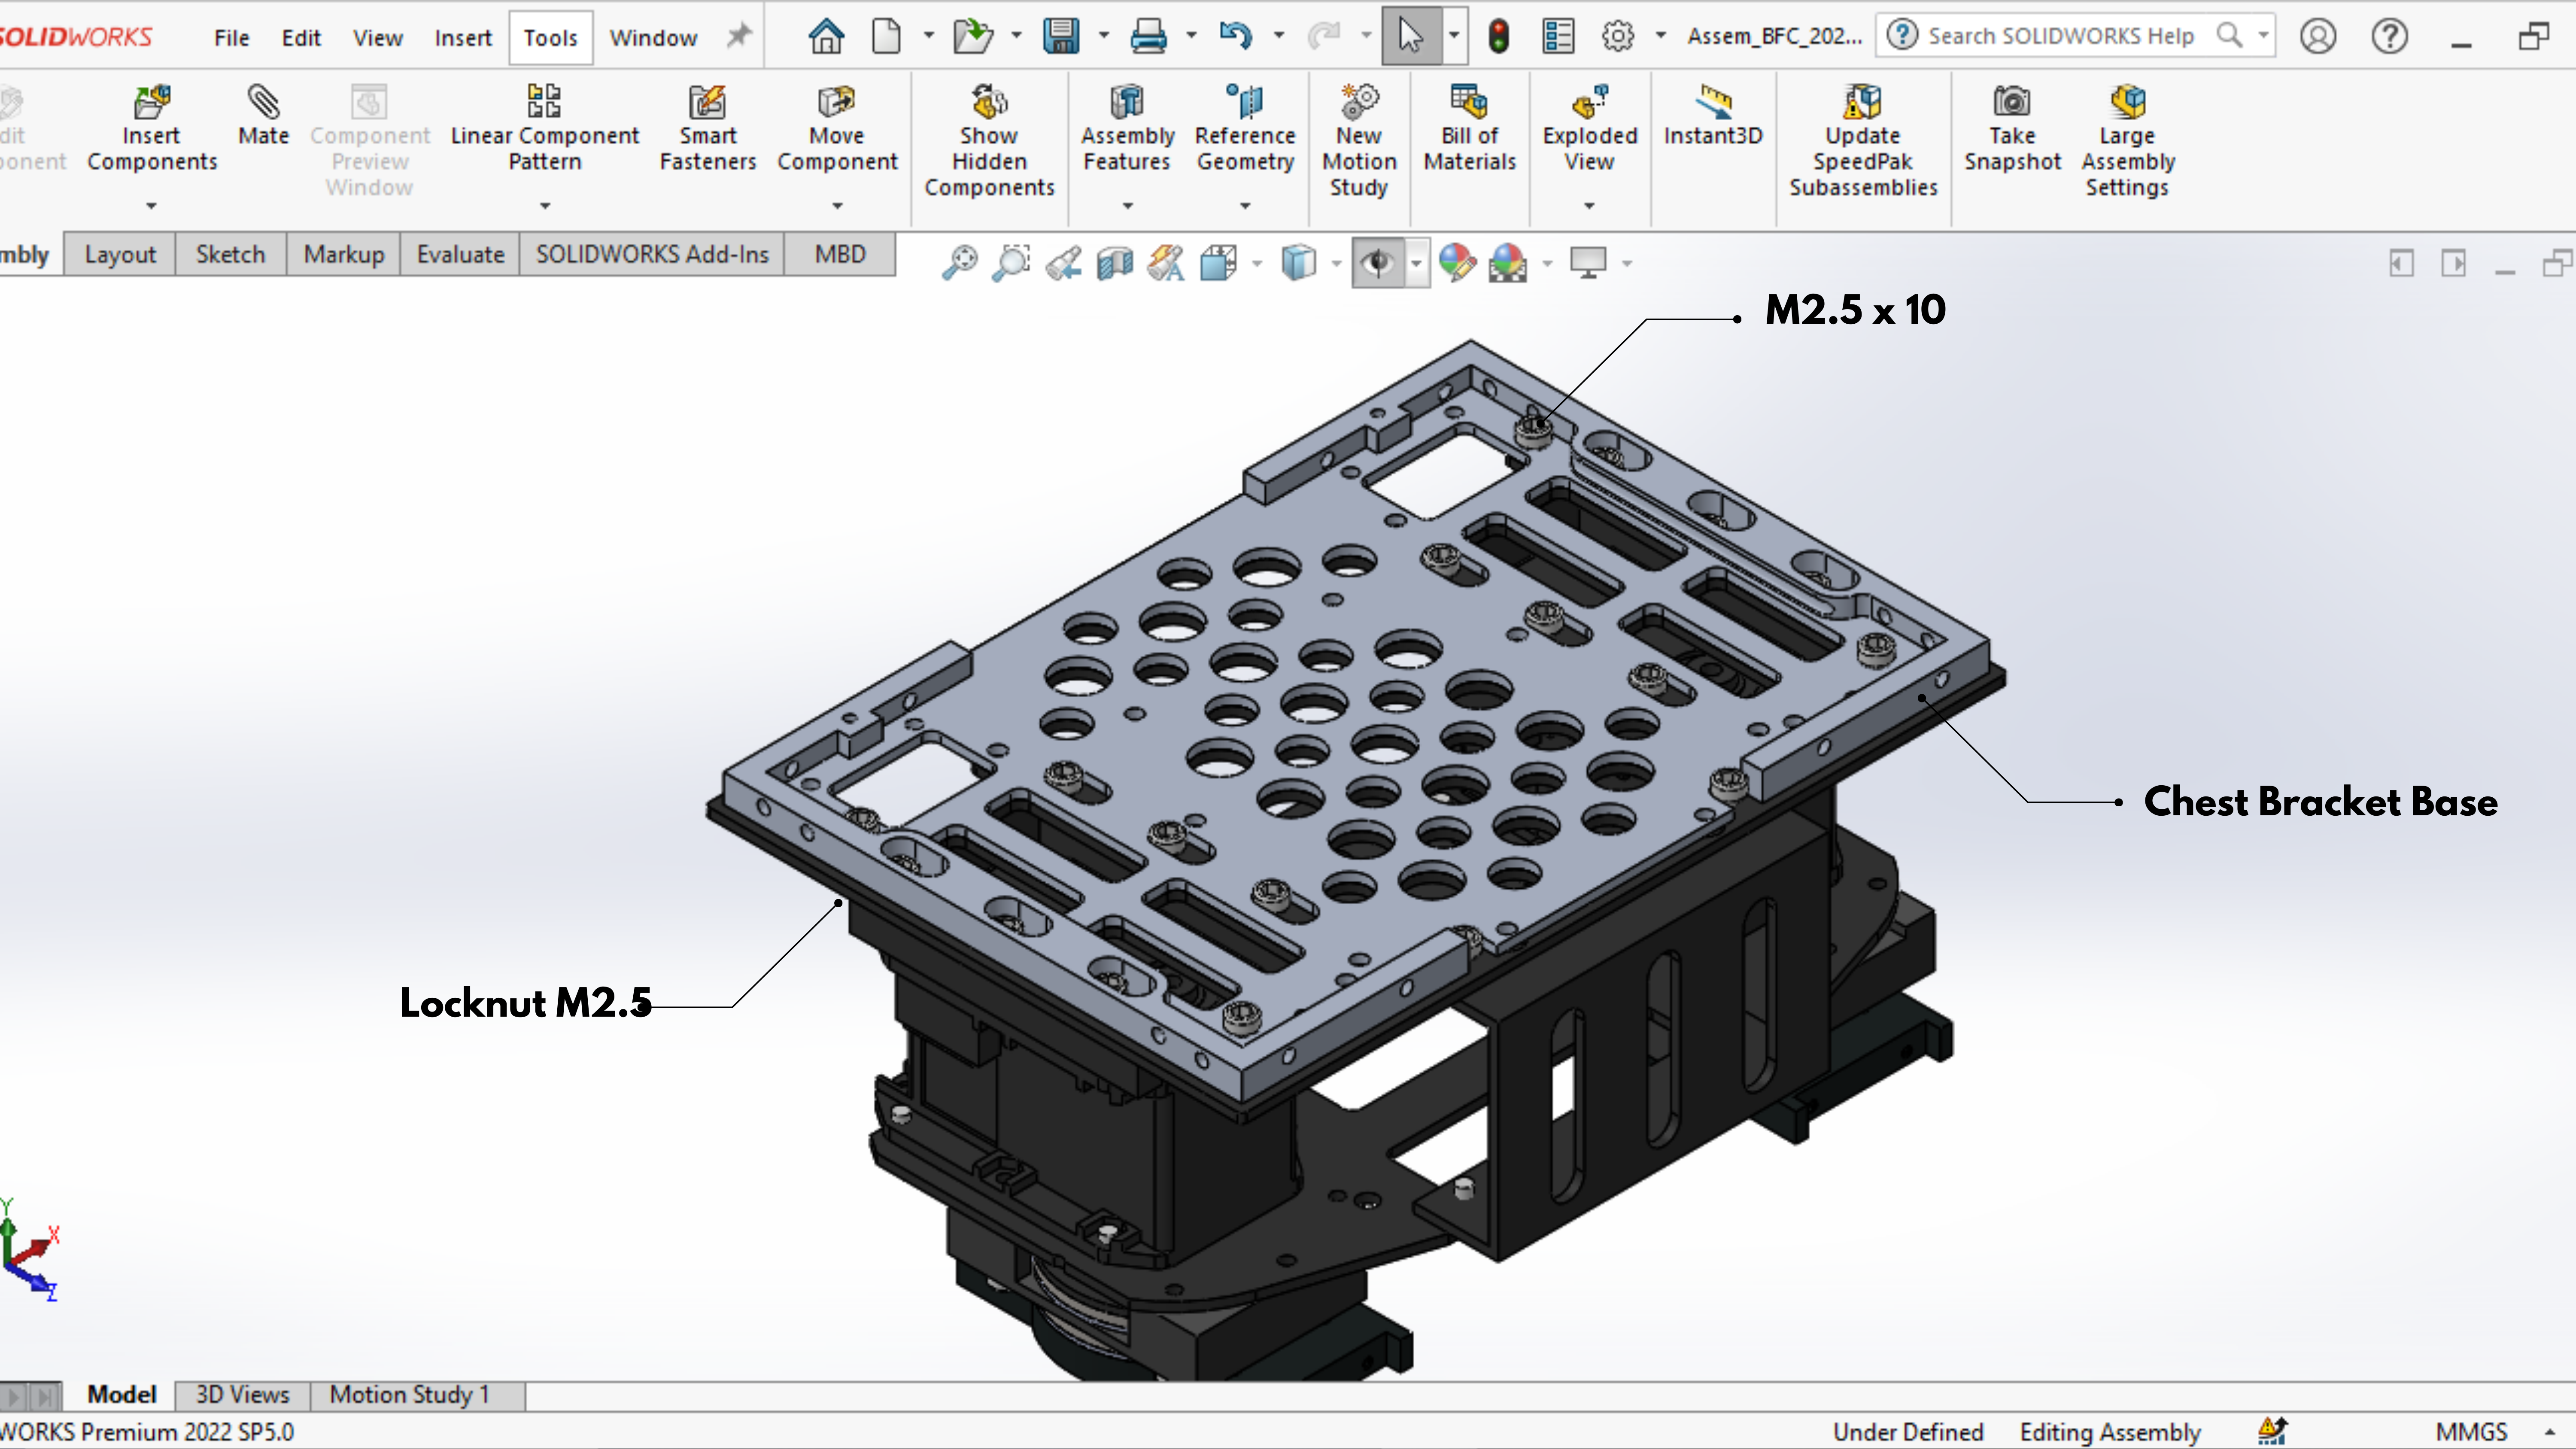The width and height of the screenshot is (2576, 1449).
Task: Open the File menu
Action: [231, 38]
